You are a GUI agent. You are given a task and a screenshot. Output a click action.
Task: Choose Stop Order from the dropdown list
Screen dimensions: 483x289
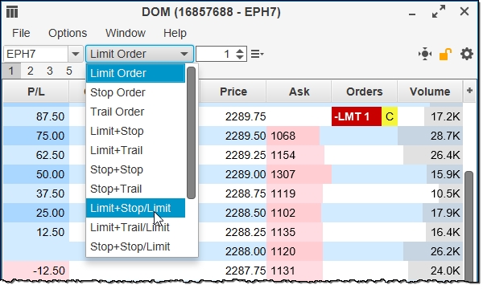coord(135,92)
